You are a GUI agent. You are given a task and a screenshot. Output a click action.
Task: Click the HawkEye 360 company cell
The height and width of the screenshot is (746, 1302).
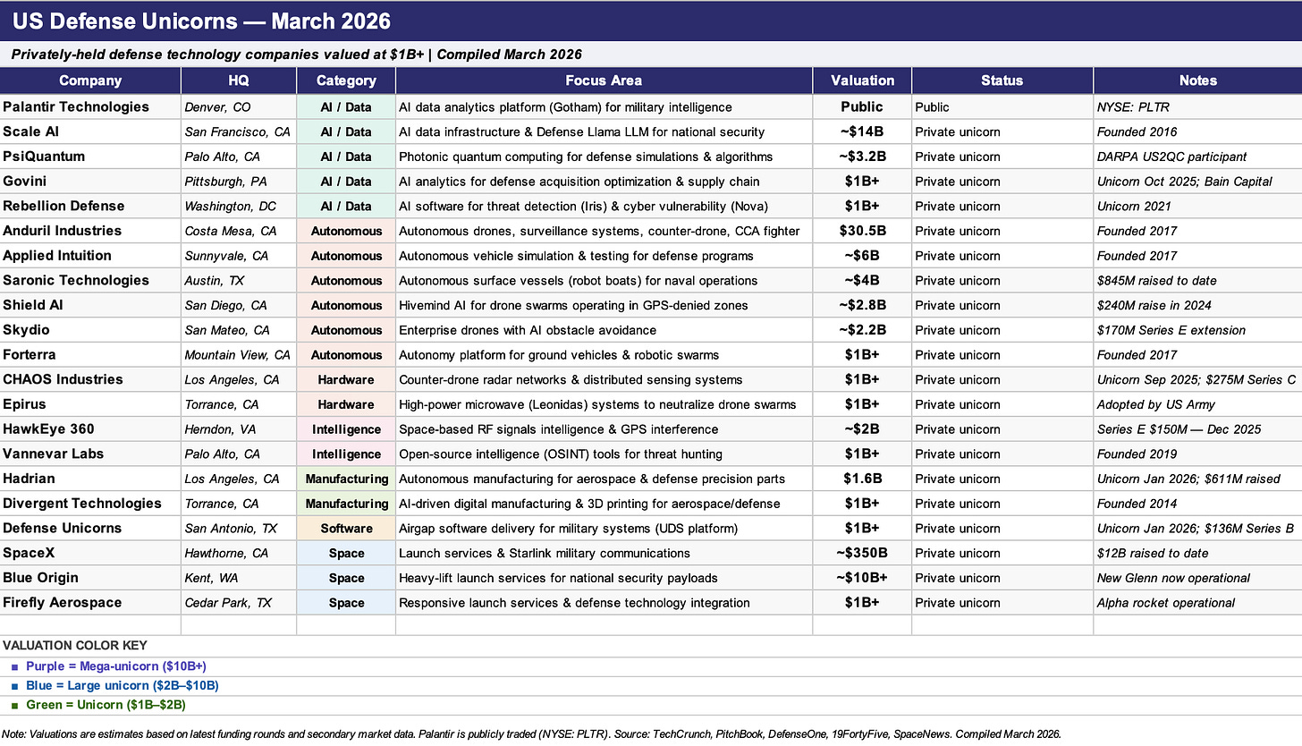click(x=90, y=429)
